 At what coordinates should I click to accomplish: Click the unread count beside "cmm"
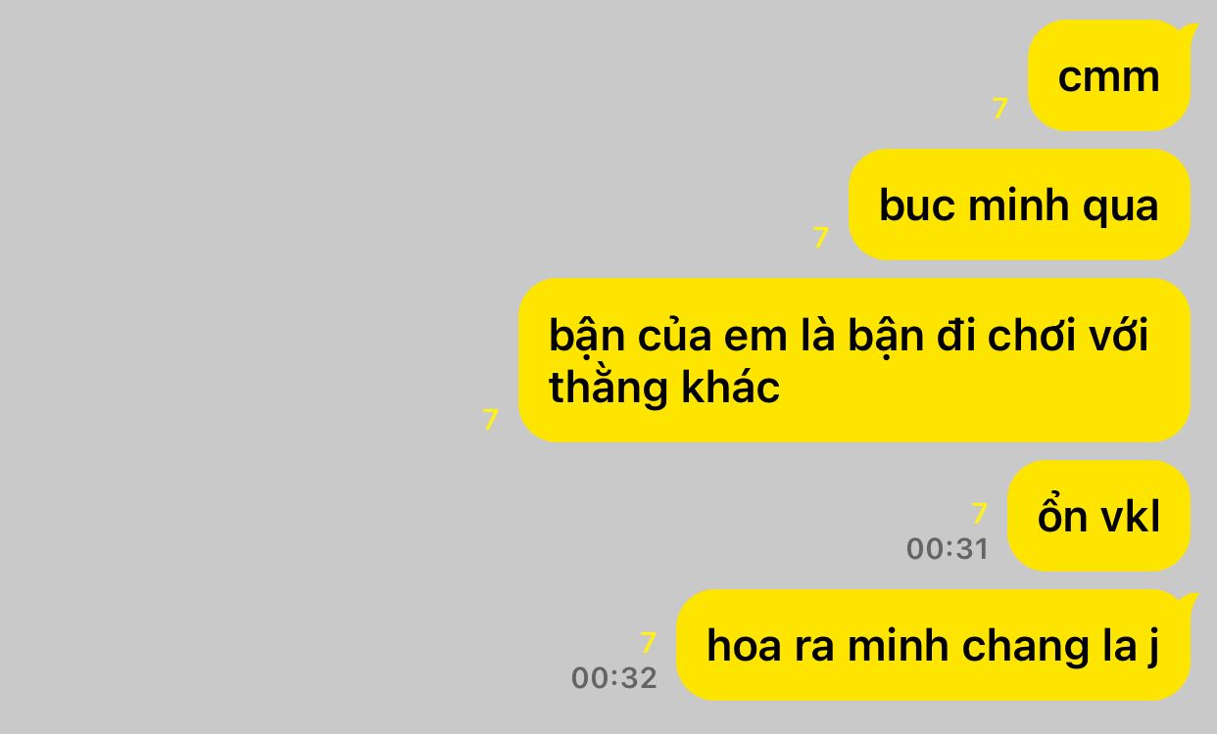(999, 109)
